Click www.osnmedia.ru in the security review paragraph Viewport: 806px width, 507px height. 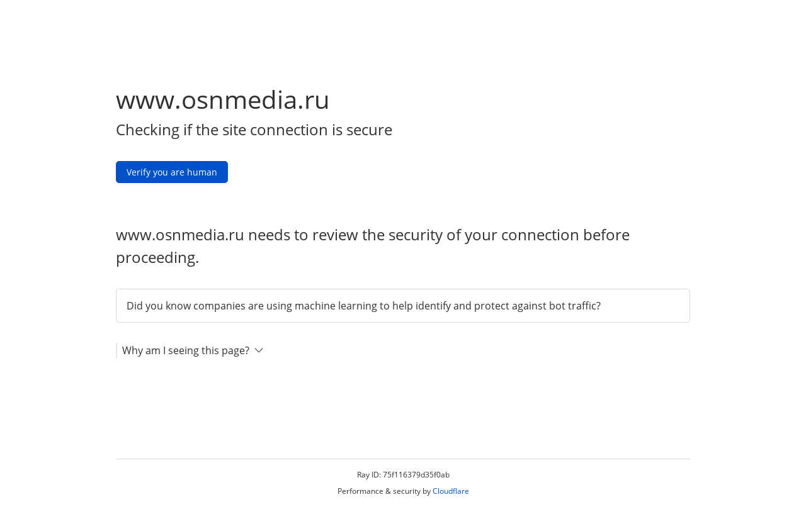click(x=179, y=235)
